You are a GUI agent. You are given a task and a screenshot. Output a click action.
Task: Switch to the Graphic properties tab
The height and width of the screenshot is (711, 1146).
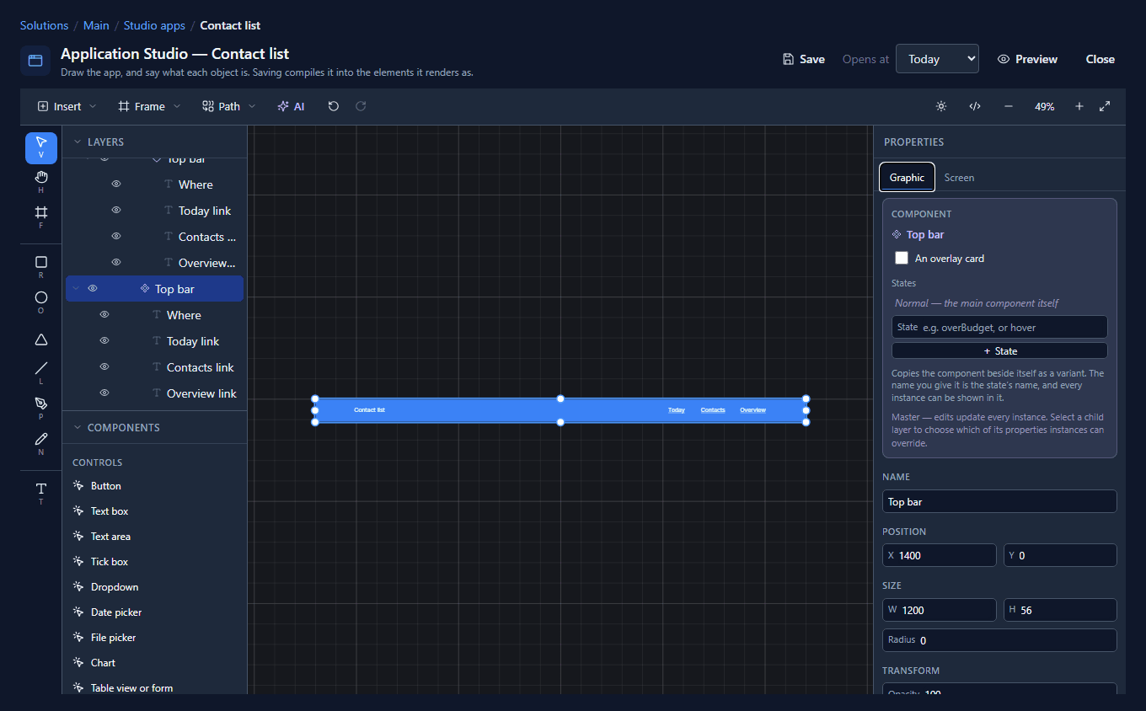[907, 178]
